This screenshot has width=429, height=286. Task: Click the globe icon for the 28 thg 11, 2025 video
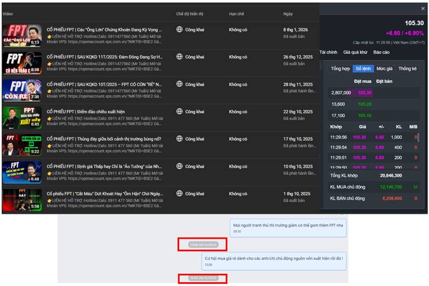[x=179, y=84]
